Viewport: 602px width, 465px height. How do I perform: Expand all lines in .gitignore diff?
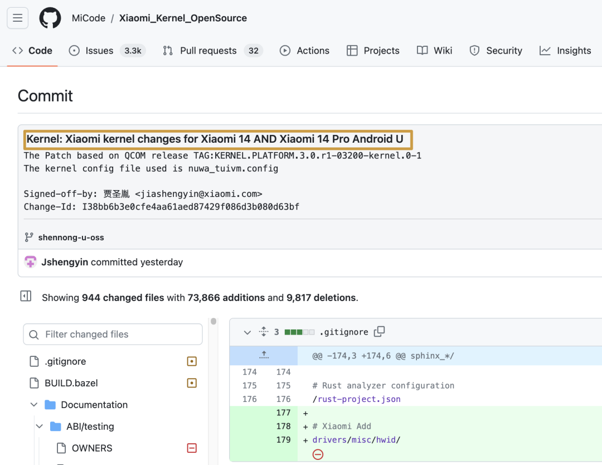[264, 331]
